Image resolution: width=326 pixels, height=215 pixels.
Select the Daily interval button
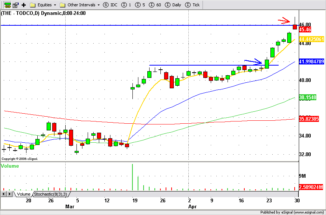(173, 5)
